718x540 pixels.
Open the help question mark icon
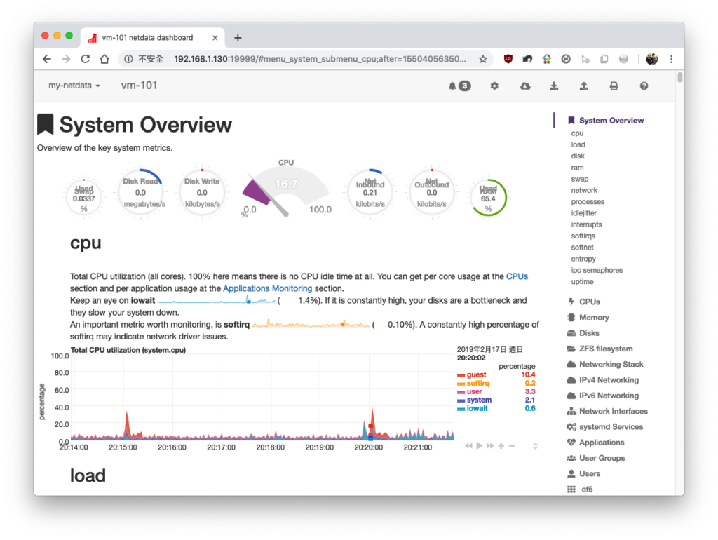tap(644, 86)
